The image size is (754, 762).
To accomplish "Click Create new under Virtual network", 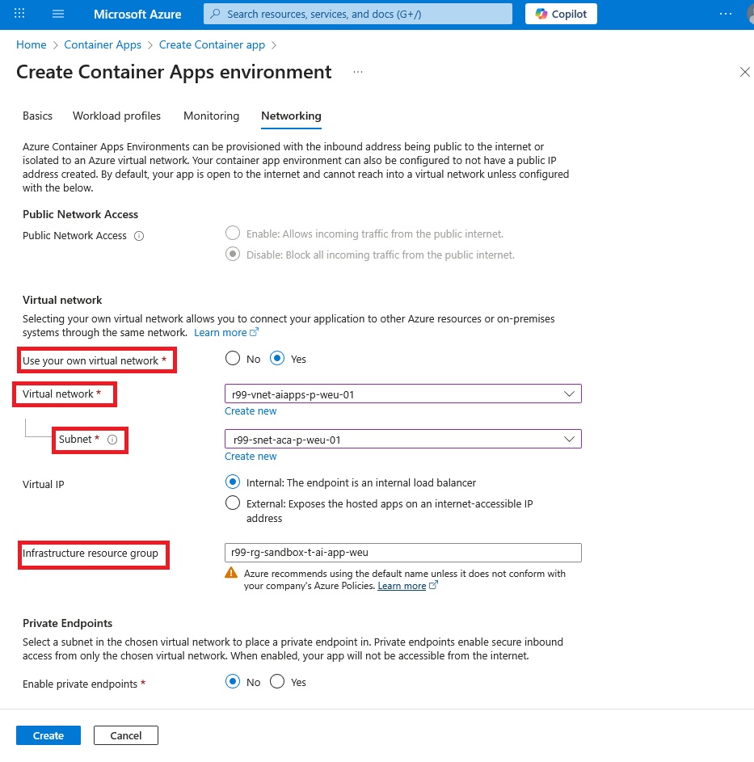I will 251,410.
